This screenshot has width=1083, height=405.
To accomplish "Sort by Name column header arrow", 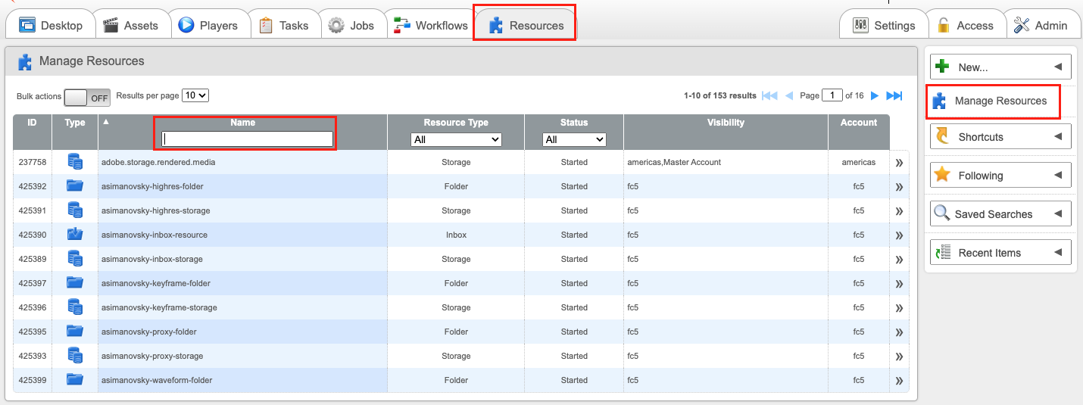I will point(106,122).
